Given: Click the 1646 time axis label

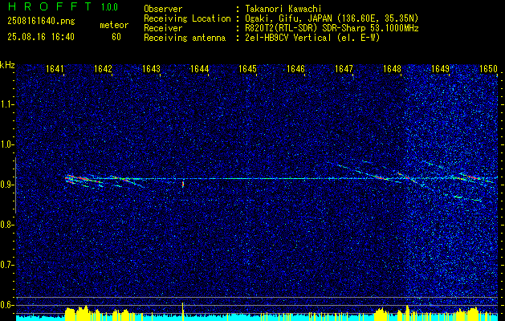Looking at the screenshot, I should 295,69.
